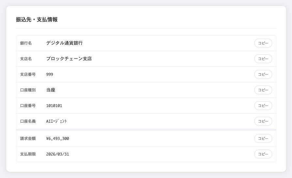
Task: Click the 振込先・支払情報 heading
Action: coord(37,20)
